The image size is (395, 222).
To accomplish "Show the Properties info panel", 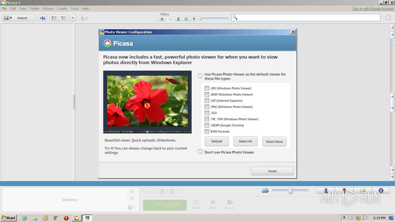I will tap(381, 191).
